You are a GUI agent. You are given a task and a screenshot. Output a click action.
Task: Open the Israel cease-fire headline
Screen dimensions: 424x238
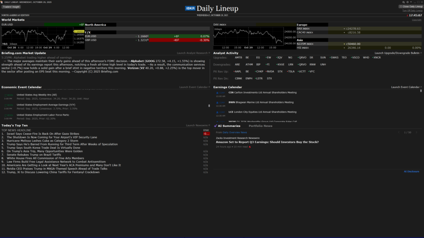click(43, 134)
